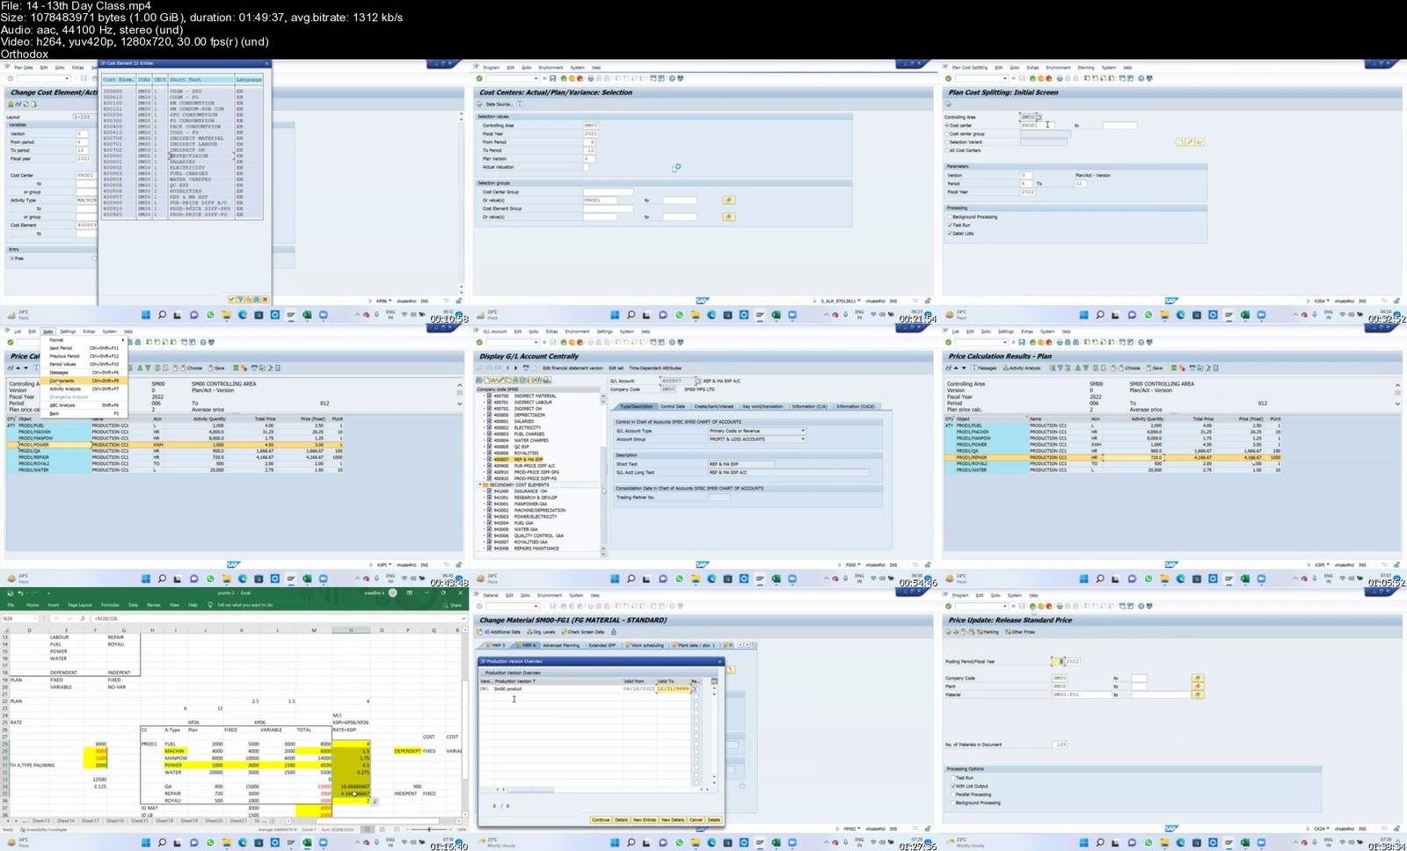Click Check Screen Data in Change Material

point(583,632)
